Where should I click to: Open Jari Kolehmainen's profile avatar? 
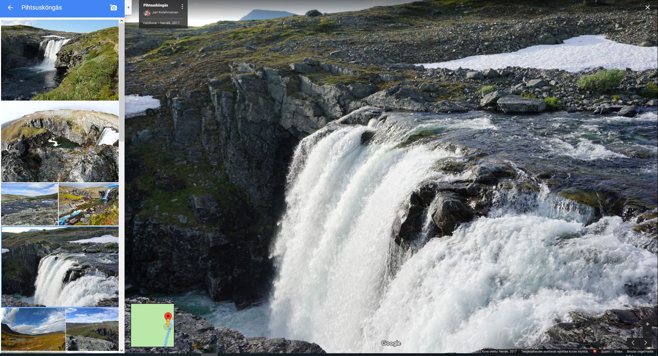pyautogui.click(x=147, y=13)
